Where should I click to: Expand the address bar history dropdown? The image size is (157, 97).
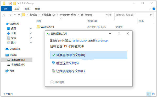point(107,15)
